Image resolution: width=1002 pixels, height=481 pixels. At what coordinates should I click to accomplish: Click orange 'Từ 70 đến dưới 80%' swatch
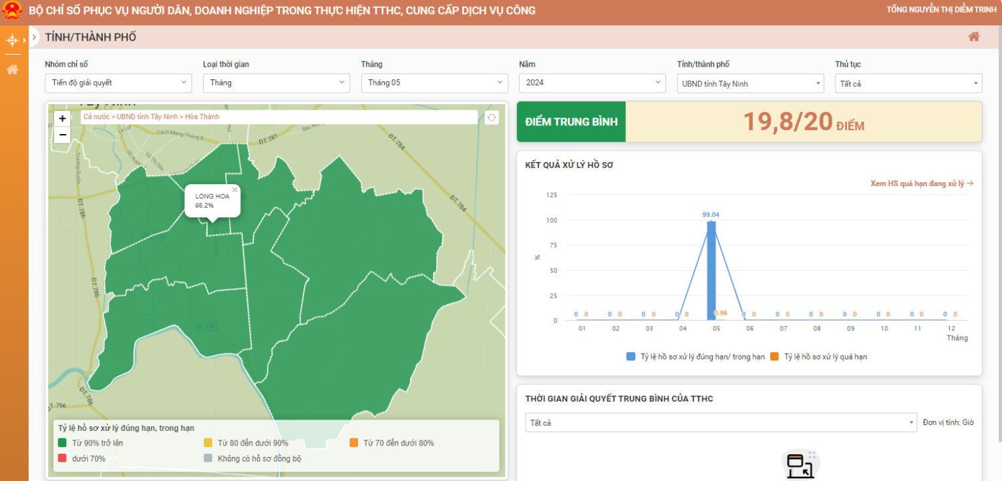point(353,443)
